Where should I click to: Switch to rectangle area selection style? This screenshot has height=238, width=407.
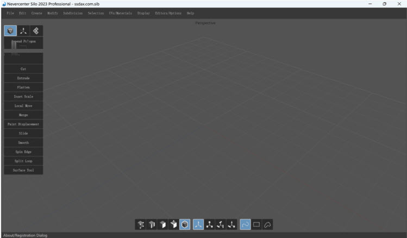(x=256, y=224)
